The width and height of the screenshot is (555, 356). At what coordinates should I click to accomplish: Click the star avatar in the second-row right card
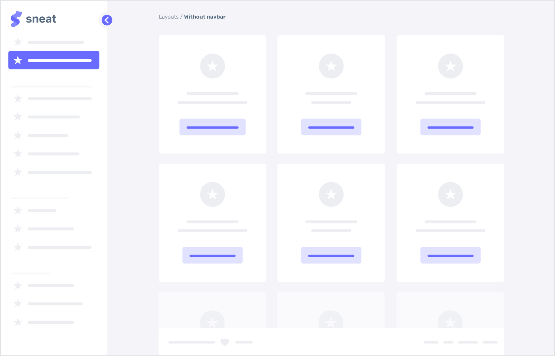[x=450, y=194]
